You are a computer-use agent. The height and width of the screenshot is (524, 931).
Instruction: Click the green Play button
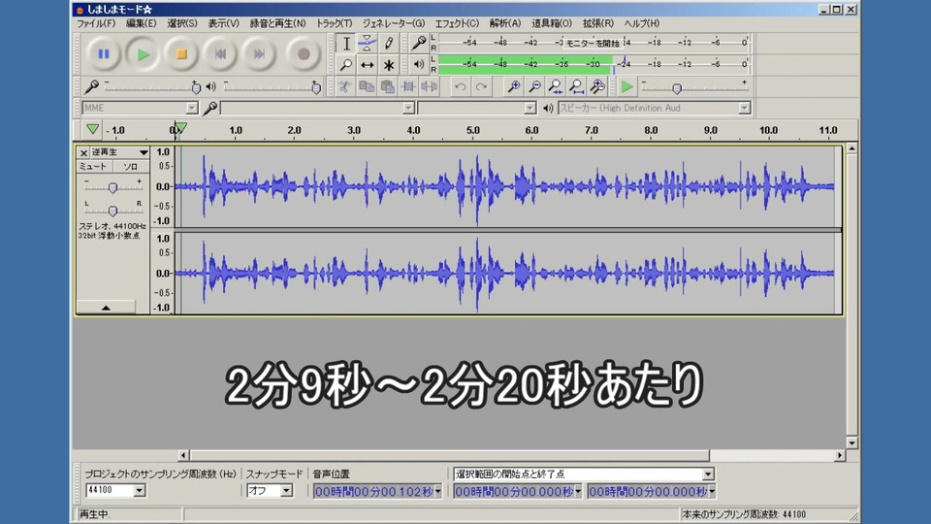(x=143, y=54)
